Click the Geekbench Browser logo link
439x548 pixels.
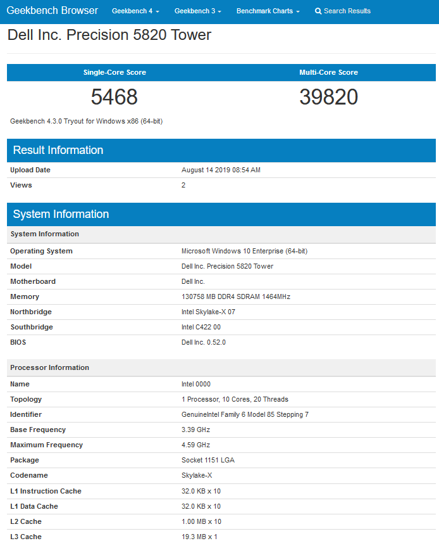click(x=53, y=11)
